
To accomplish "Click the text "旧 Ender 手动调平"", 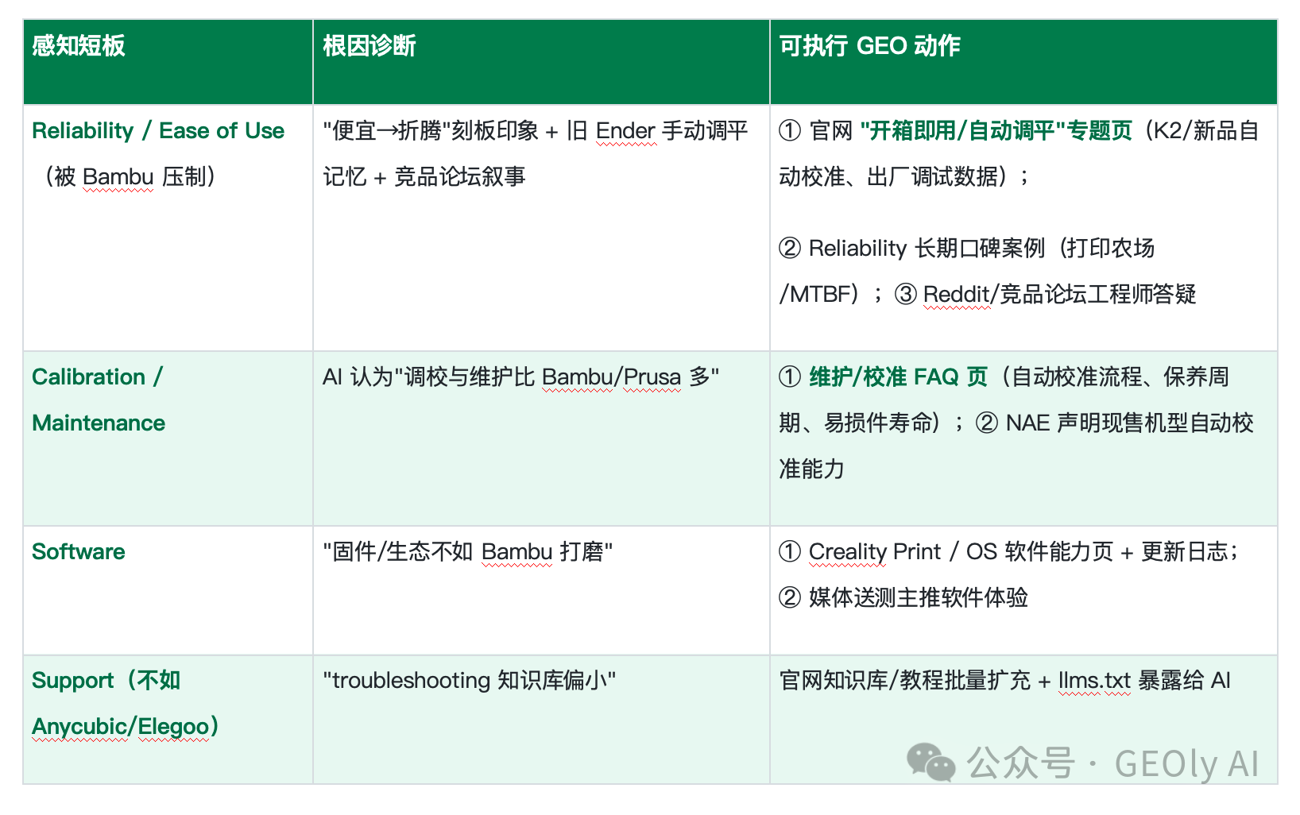I will click(x=657, y=130).
